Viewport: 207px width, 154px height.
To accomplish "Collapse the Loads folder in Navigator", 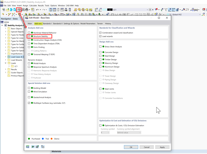I will coord(5,63).
